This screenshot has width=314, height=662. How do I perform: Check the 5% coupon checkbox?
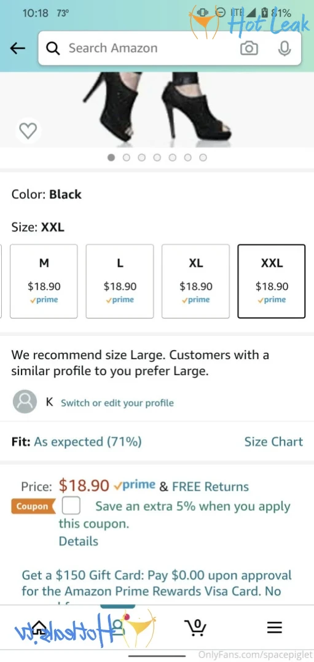(71, 506)
